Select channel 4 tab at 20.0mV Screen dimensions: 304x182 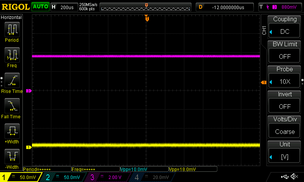pos(152,177)
